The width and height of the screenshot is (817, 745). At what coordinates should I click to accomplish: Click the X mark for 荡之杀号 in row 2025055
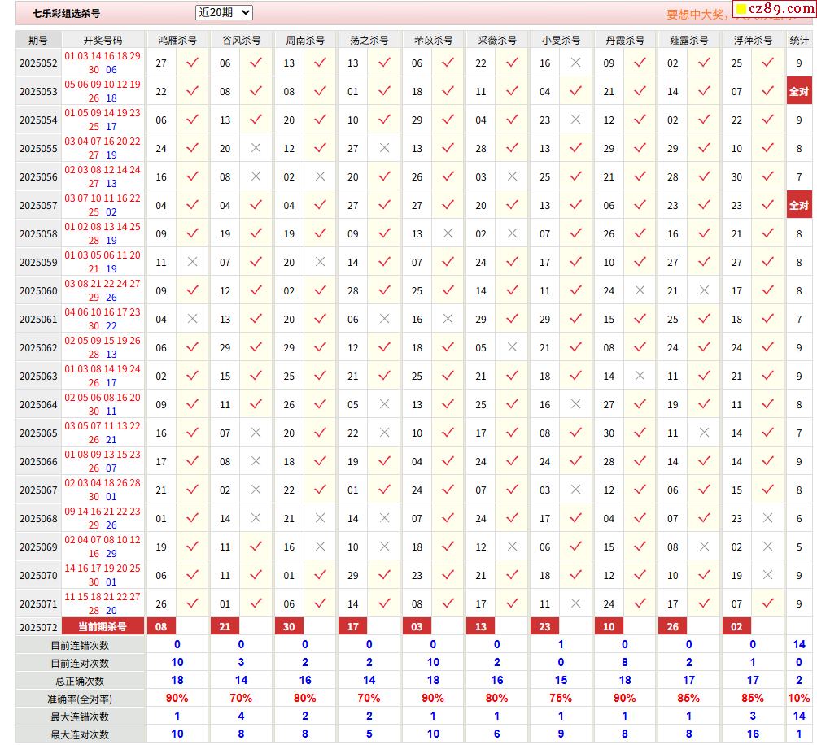pyautogui.click(x=385, y=148)
